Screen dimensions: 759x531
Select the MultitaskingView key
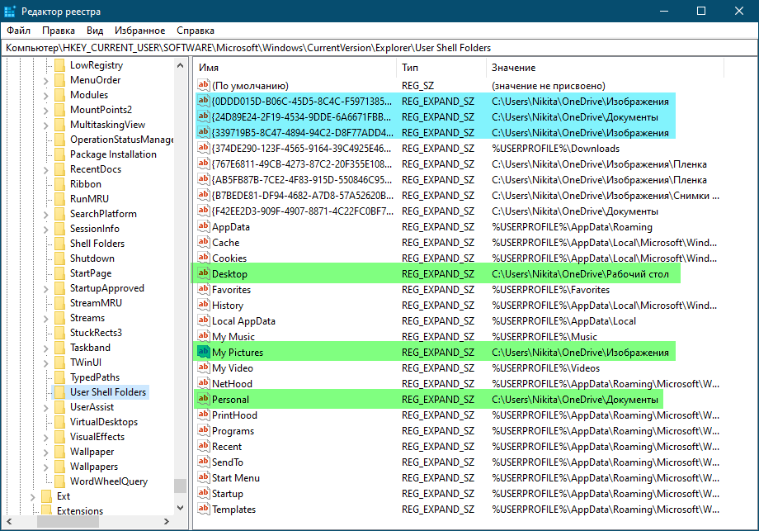[107, 125]
